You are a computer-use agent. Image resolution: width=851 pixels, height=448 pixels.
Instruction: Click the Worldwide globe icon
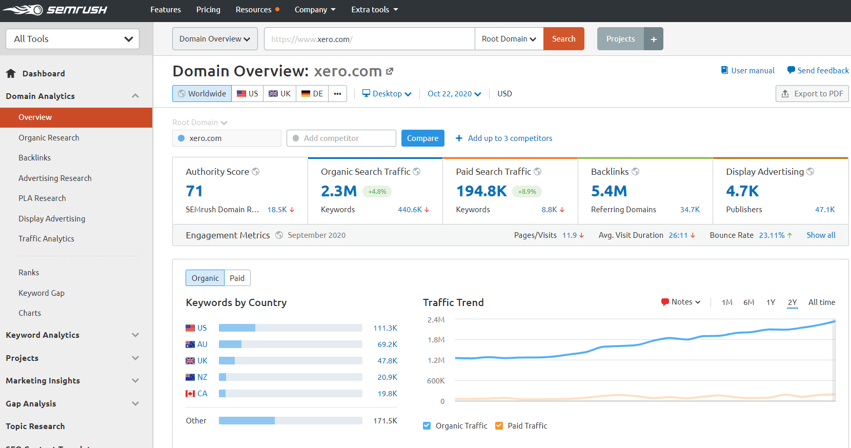[181, 94]
